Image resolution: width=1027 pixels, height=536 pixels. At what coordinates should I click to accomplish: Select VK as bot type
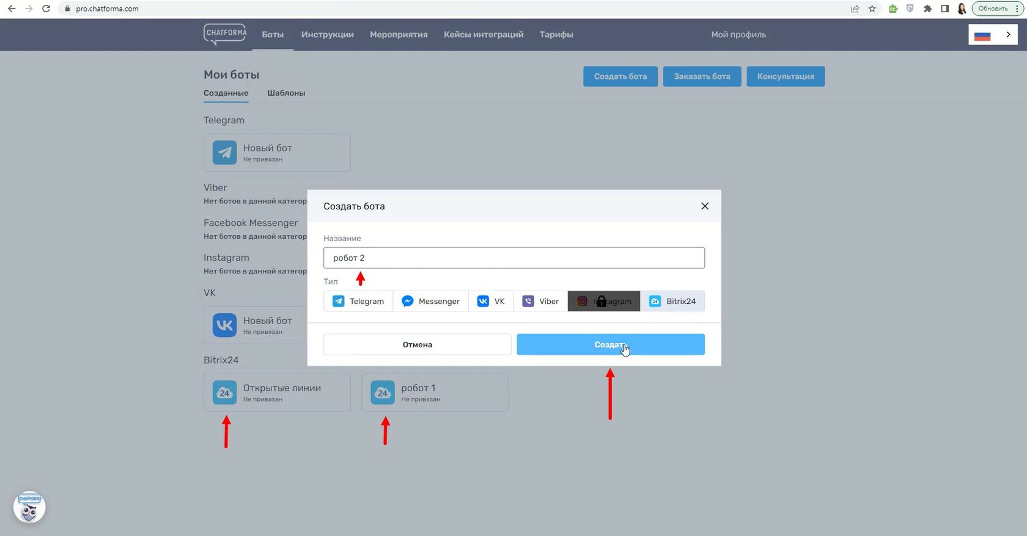[x=491, y=301]
